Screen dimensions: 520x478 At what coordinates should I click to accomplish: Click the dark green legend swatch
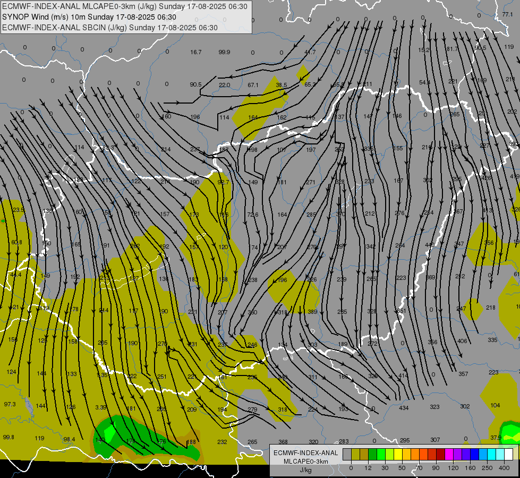click(x=372, y=454)
